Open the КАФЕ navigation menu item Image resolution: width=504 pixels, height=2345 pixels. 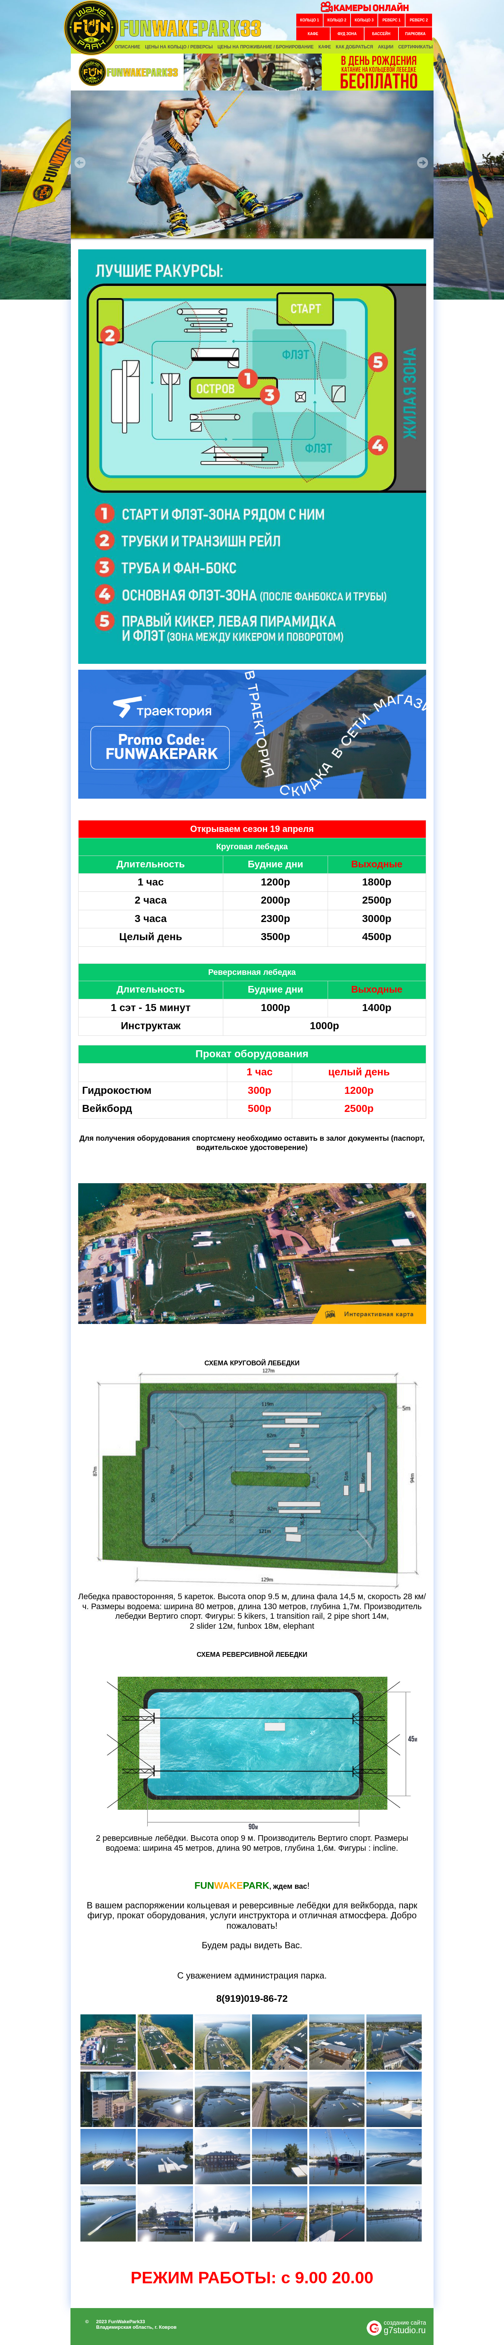pyautogui.click(x=325, y=47)
